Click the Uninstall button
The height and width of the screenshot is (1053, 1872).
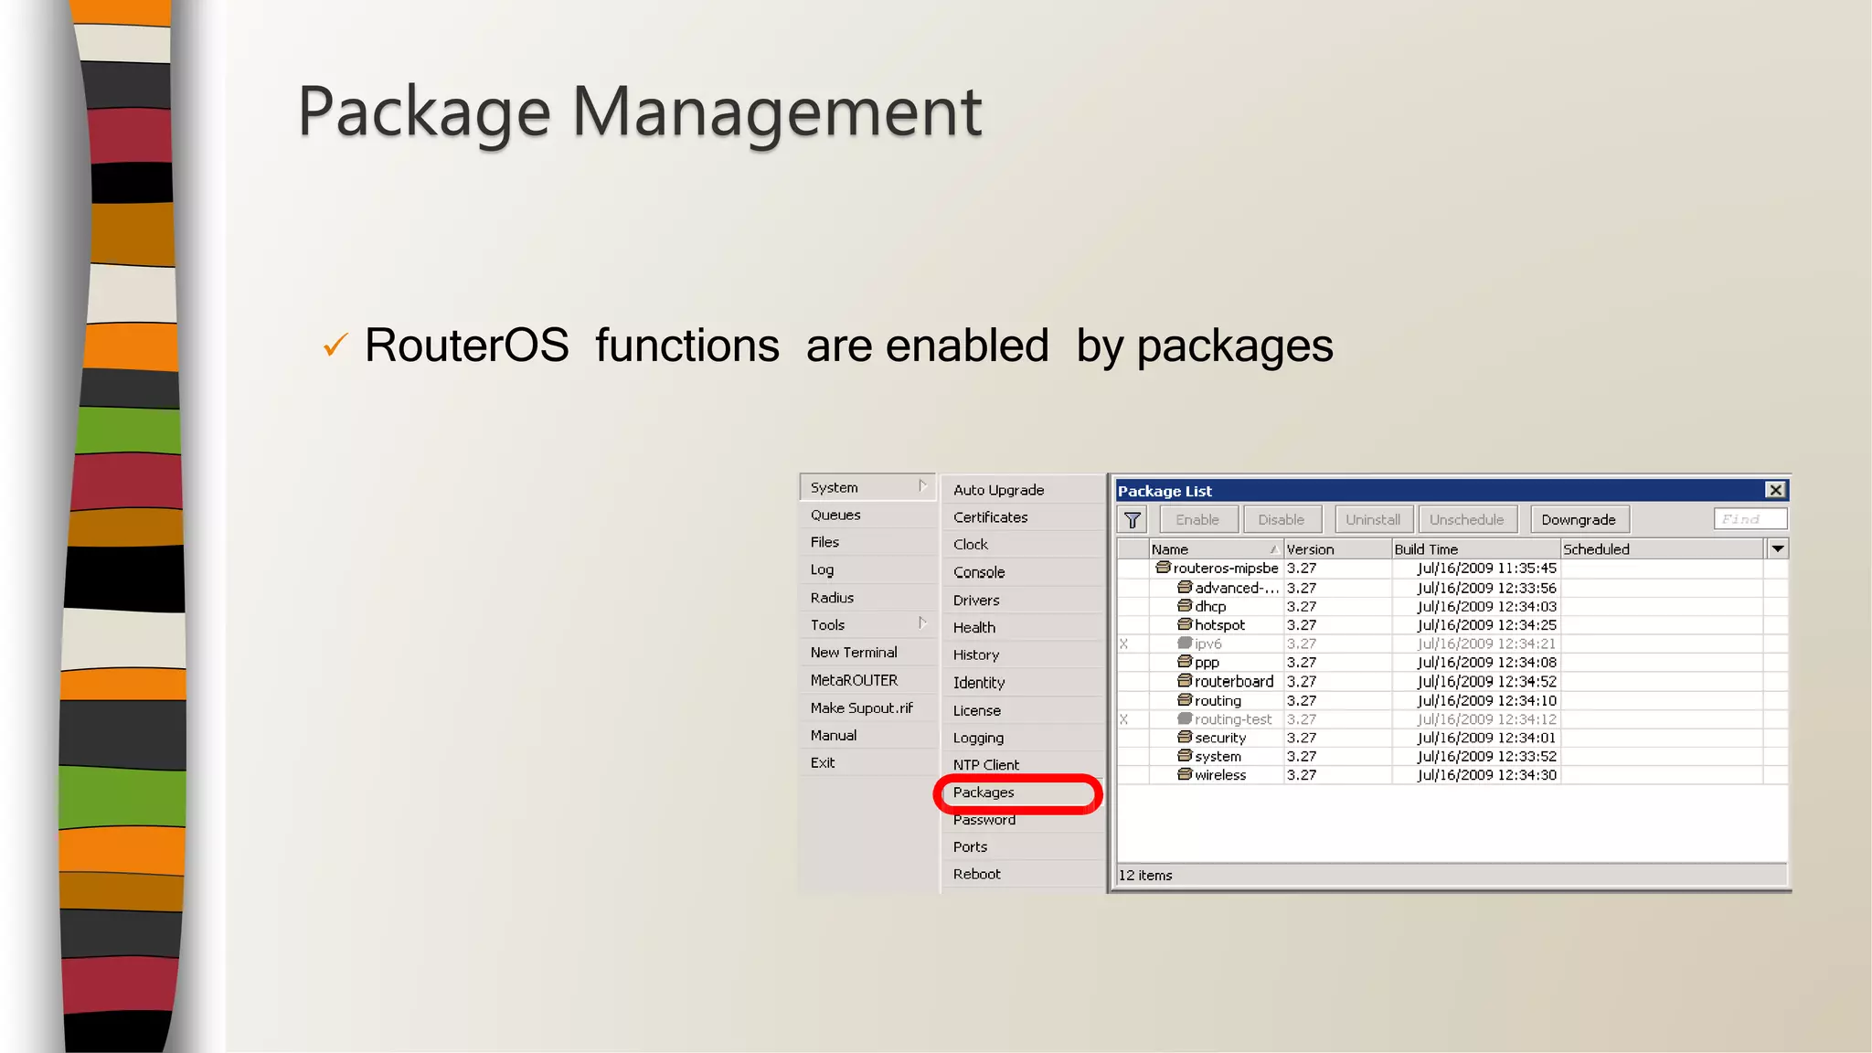[1373, 520]
